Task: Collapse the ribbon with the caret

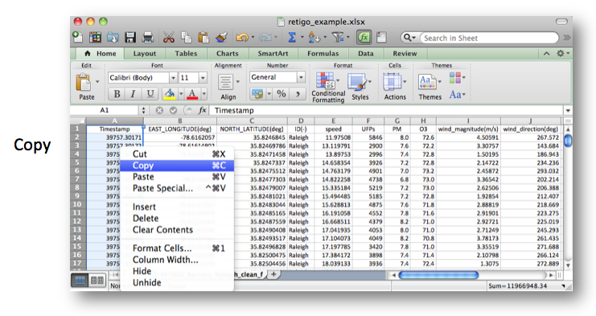Action: point(547,54)
